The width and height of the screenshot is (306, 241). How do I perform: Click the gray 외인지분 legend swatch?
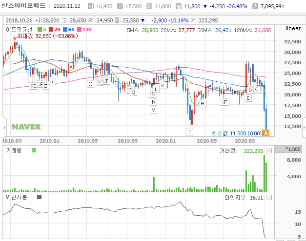click(x=39, y=197)
